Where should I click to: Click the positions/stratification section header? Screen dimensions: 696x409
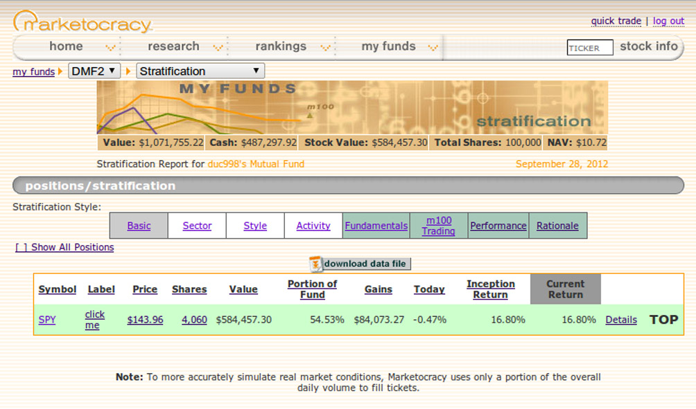point(349,185)
